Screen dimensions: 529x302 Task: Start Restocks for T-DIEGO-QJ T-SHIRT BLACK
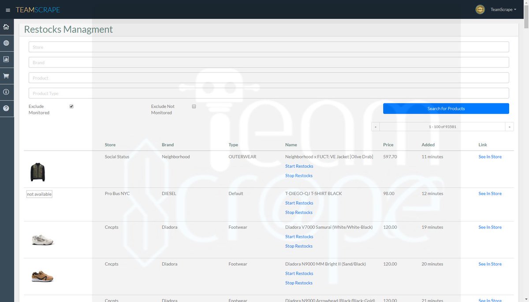click(x=299, y=203)
